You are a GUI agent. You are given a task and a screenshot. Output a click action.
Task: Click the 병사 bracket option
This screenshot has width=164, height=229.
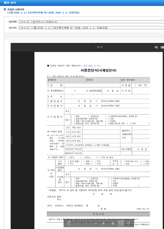pyautogui.click(x=70, y=157)
